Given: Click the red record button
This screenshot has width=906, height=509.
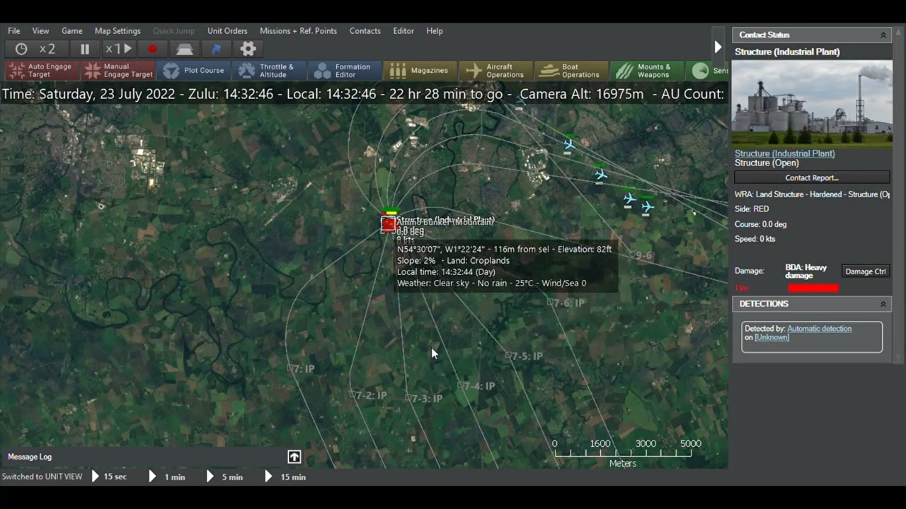Looking at the screenshot, I should (152, 49).
